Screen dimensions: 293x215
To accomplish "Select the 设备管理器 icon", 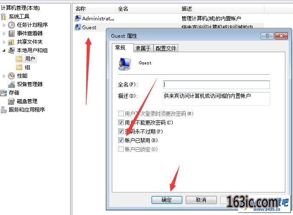I will point(11,84).
